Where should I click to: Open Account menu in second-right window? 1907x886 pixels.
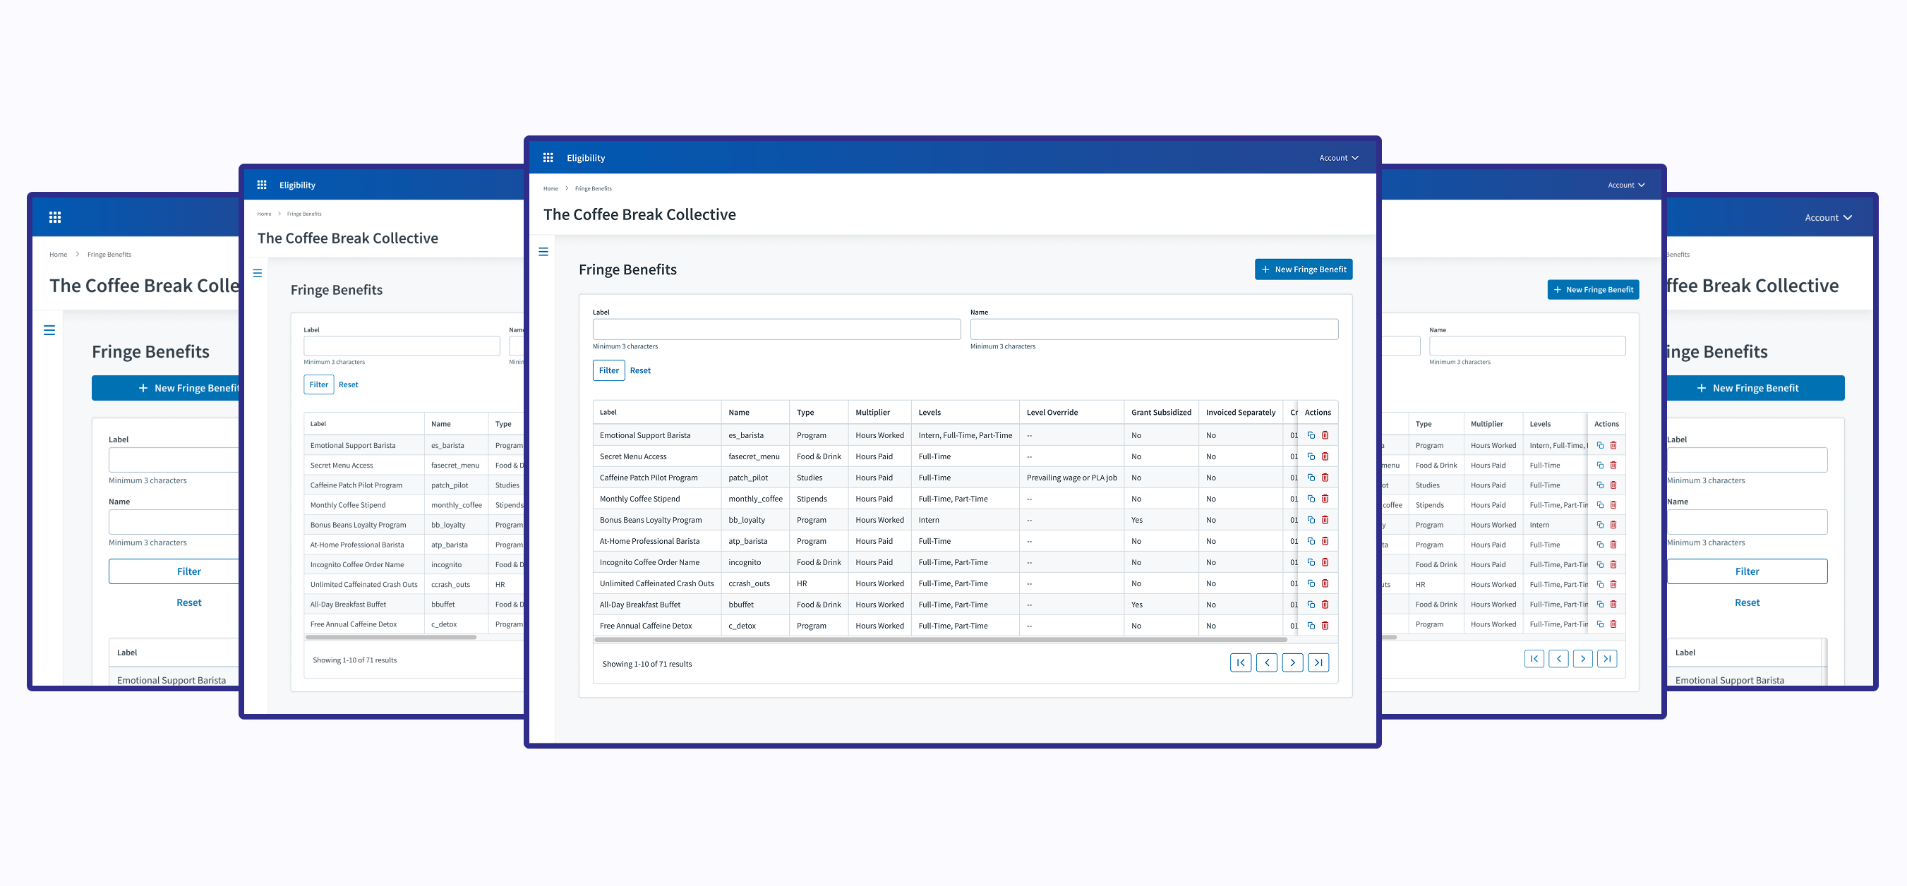[x=1625, y=185]
